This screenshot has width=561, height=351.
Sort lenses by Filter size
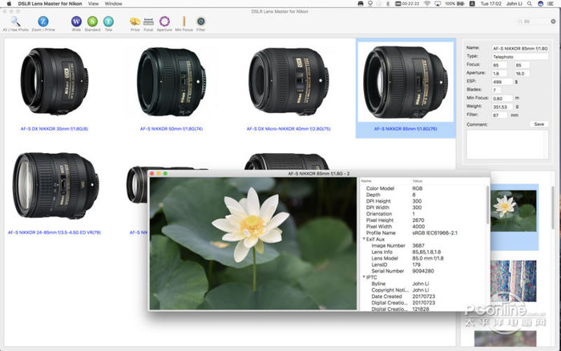pos(200,22)
